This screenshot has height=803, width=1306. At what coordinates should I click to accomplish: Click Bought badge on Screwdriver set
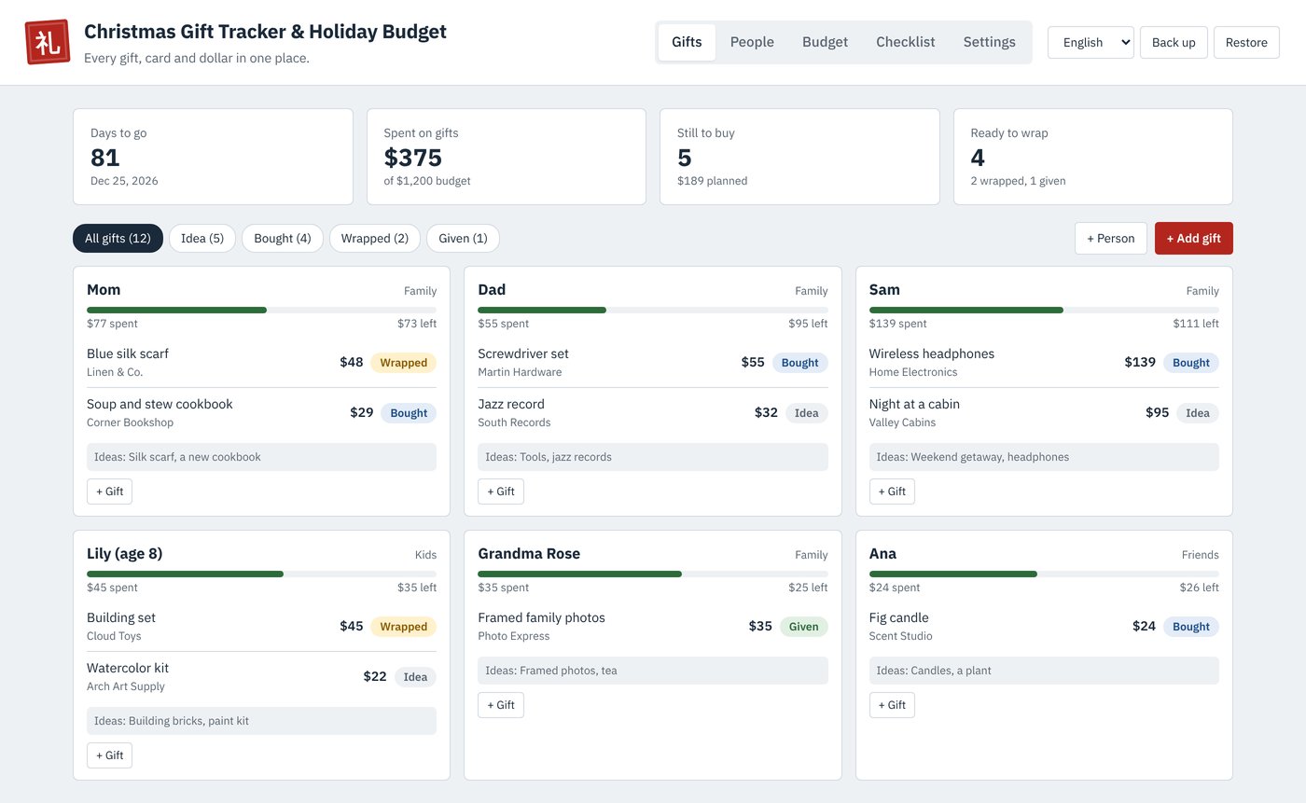tap(799, 363)
